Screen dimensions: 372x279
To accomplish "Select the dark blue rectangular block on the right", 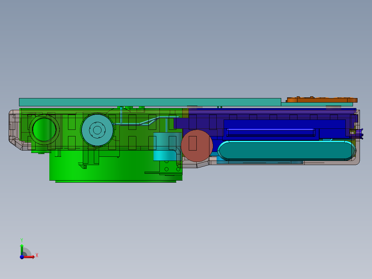I will coord(284,129).
